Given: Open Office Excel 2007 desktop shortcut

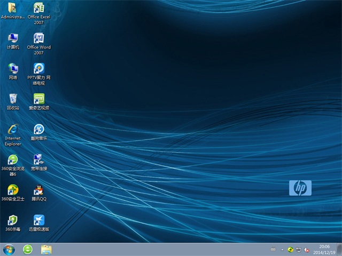Looking at the screenshot, I should point(39,8).
